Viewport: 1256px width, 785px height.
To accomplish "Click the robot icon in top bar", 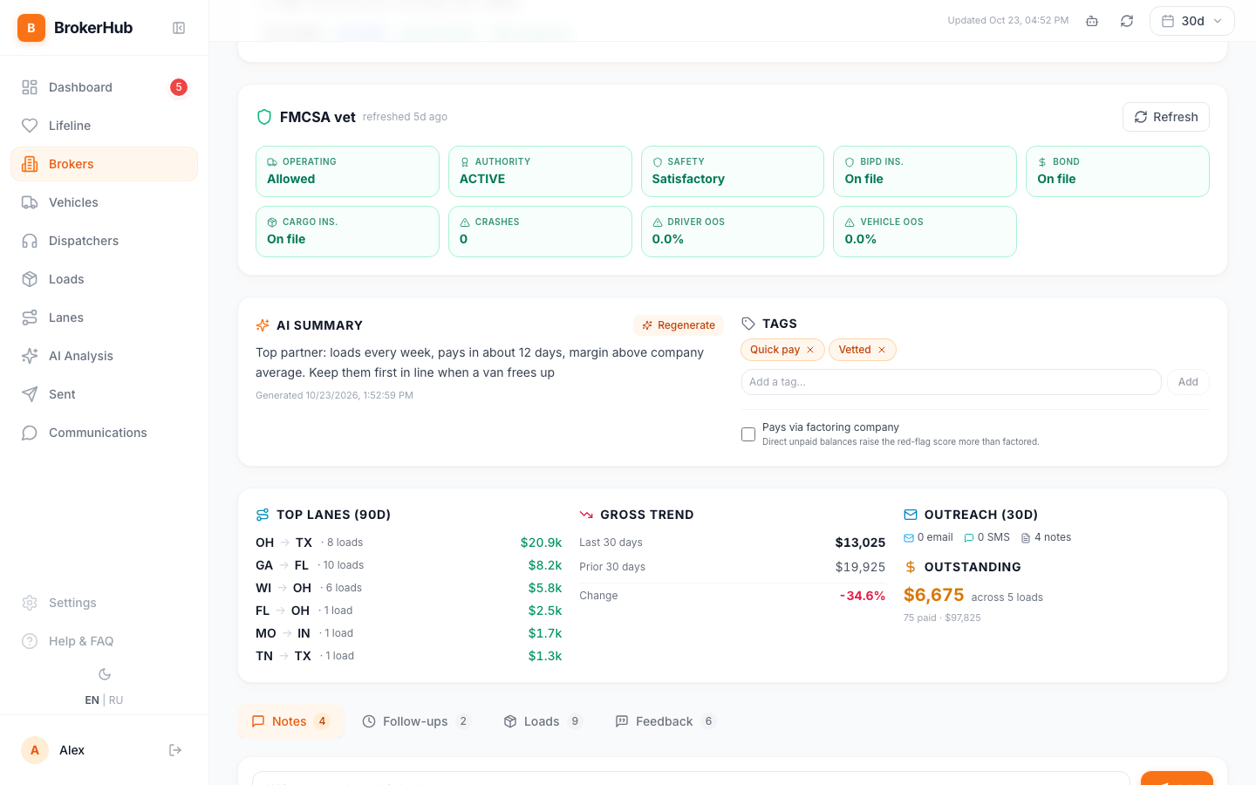I will pyautogui.click(x=1092, y=21).
